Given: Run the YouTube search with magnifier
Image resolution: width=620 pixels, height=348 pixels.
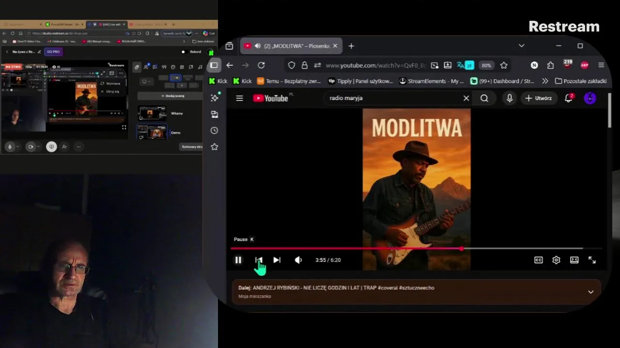Looking at the screenshot, I should tap(484, 98).
